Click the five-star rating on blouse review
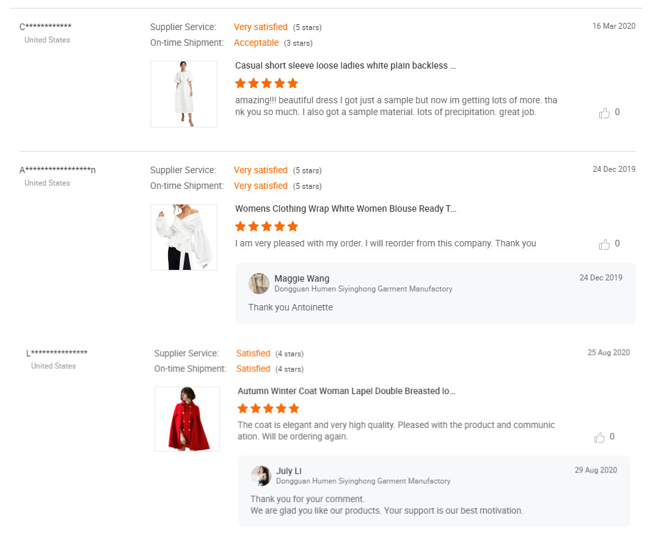This screenshot has width=649, height=547. 266,227
